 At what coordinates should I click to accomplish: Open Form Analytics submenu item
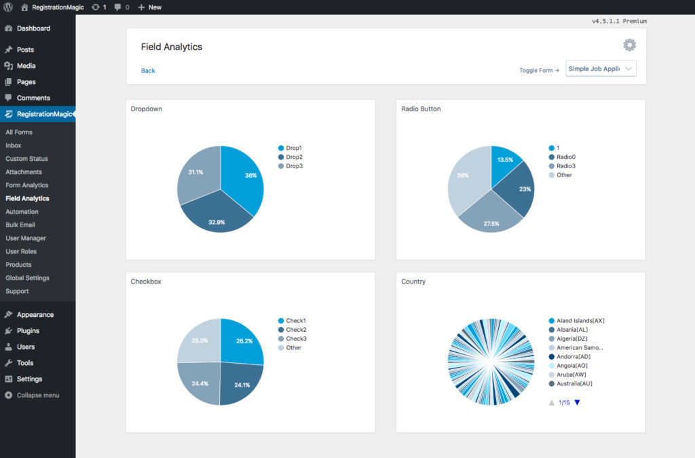(27, 185)
